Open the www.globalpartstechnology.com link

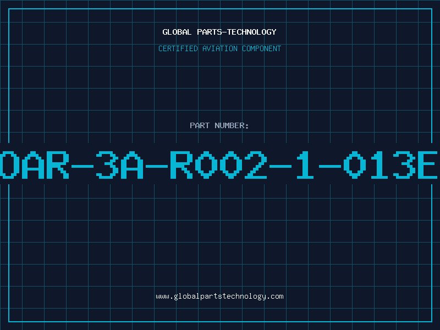tap(219, 296)
